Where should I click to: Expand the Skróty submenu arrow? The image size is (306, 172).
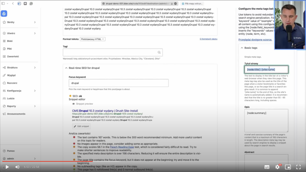point(35,22)
